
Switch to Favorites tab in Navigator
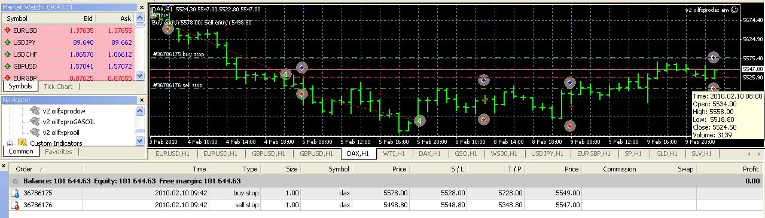[x=59, y=152]
